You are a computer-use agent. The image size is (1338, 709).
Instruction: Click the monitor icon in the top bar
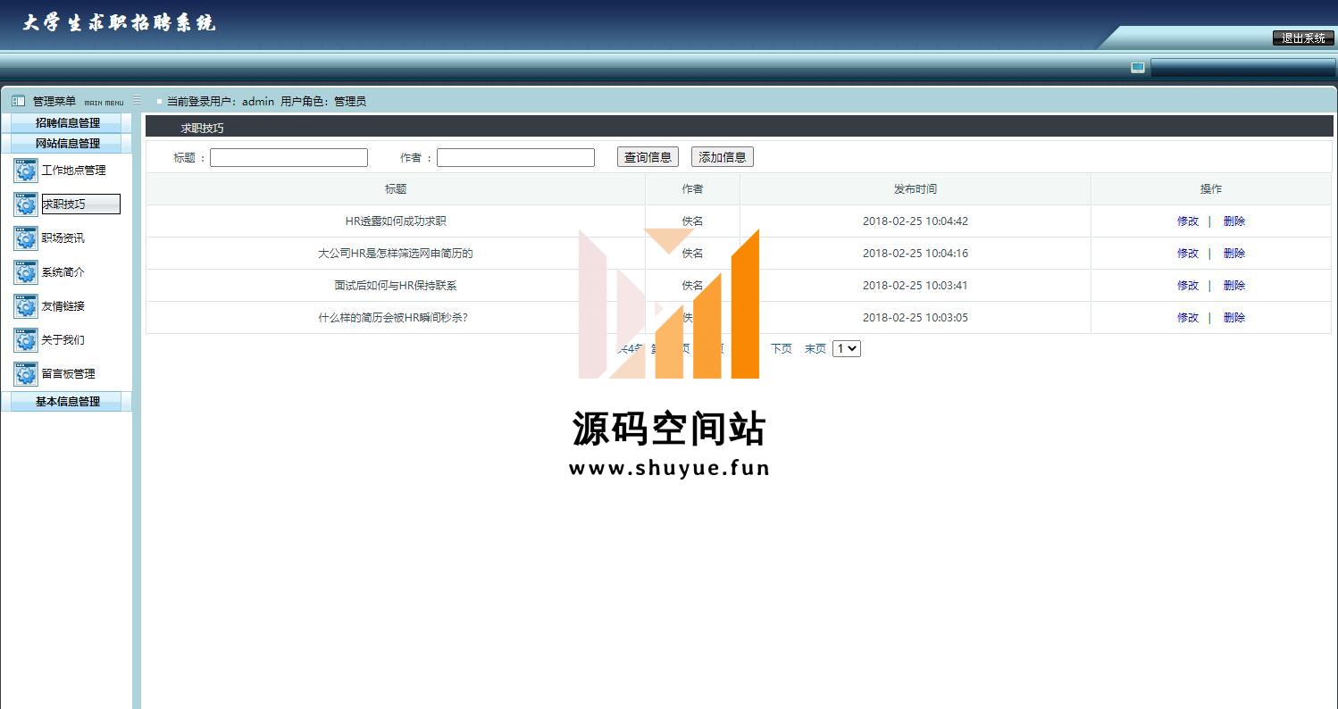pos(1138,67)
